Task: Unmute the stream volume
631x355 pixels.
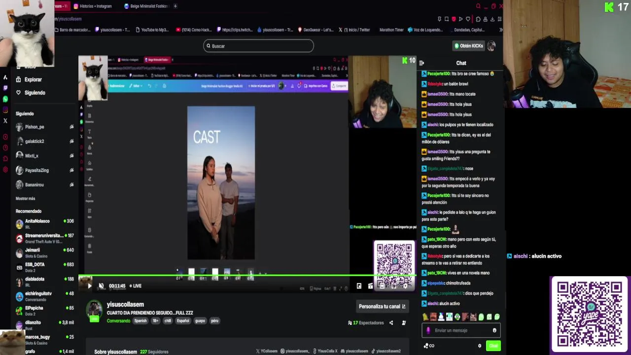Action: 101,286
